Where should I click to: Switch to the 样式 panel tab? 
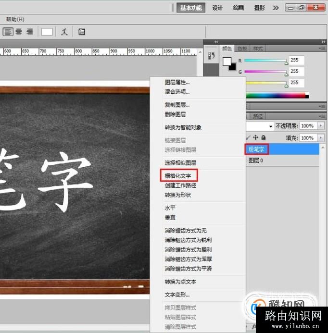258,49
